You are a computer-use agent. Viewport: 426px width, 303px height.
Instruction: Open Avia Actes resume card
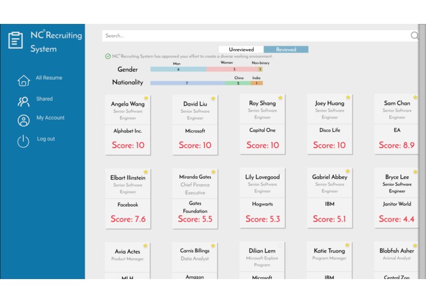127,261
